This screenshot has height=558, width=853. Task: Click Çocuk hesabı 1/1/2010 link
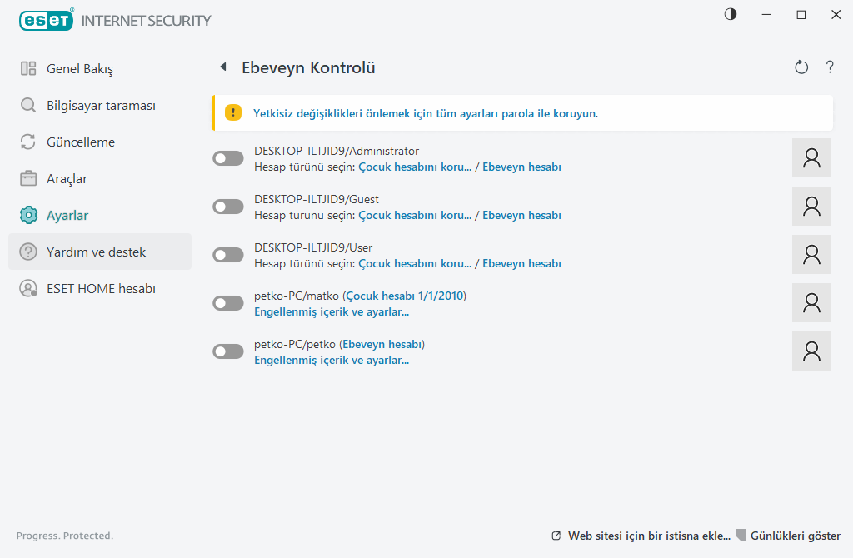(x=404, y=296)
